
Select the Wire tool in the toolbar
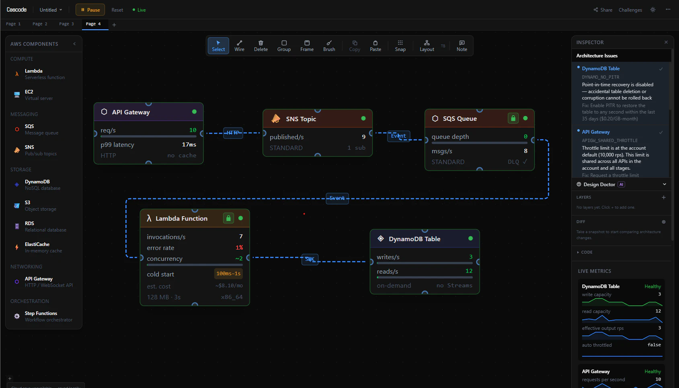pyautogui.click(x=239, y=45)
